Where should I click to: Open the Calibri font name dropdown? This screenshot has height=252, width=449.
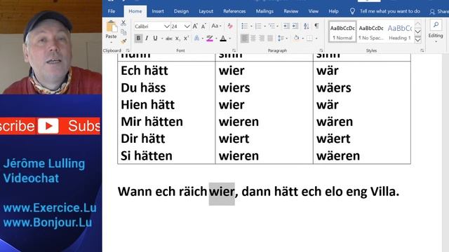167,27
